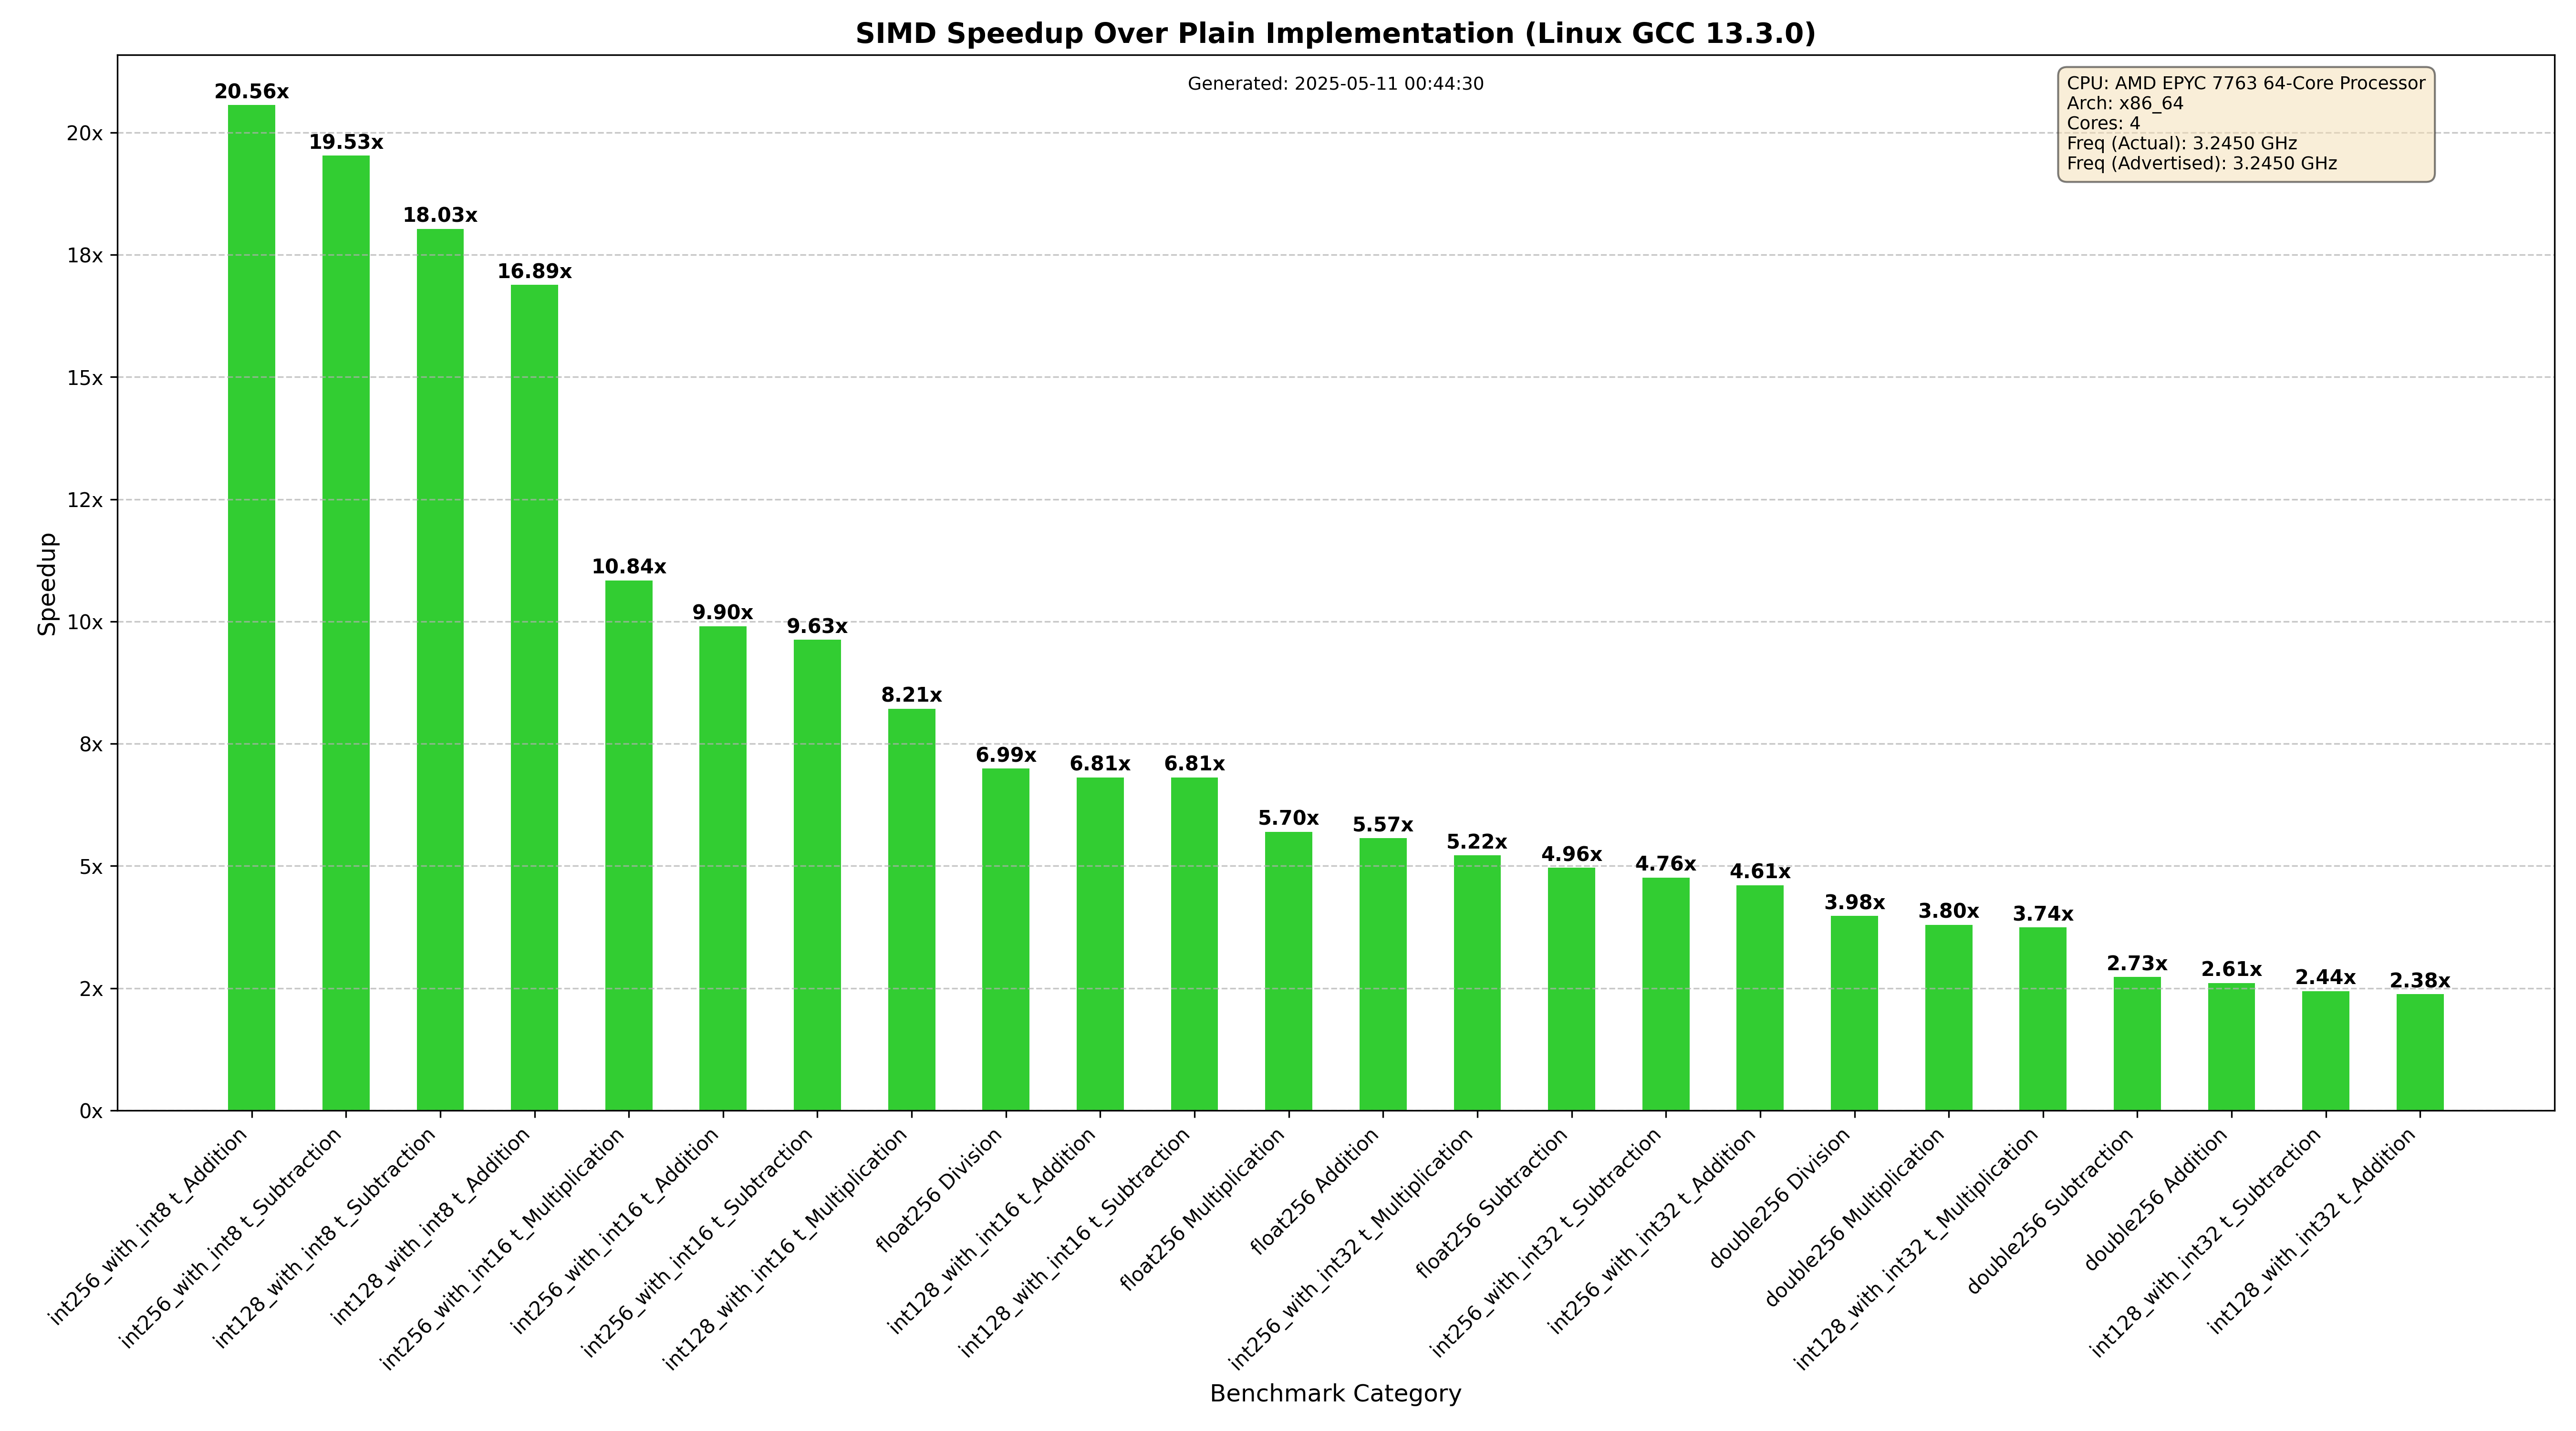Select the float256 Multiplication 5.70x bar
The width and height of the screenshot is (2576, 1431).
pos(1288,970)
